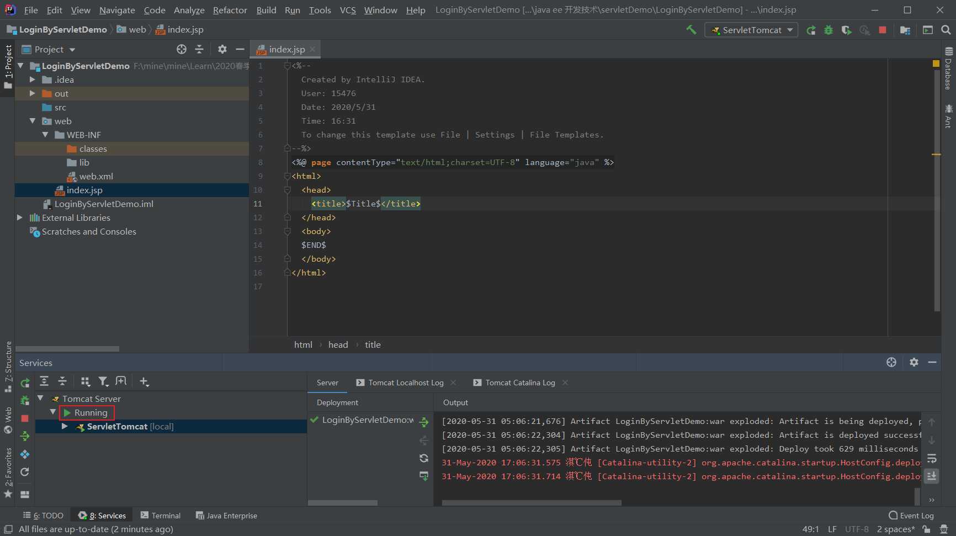Expand External Libraries node

coord(19,217)
